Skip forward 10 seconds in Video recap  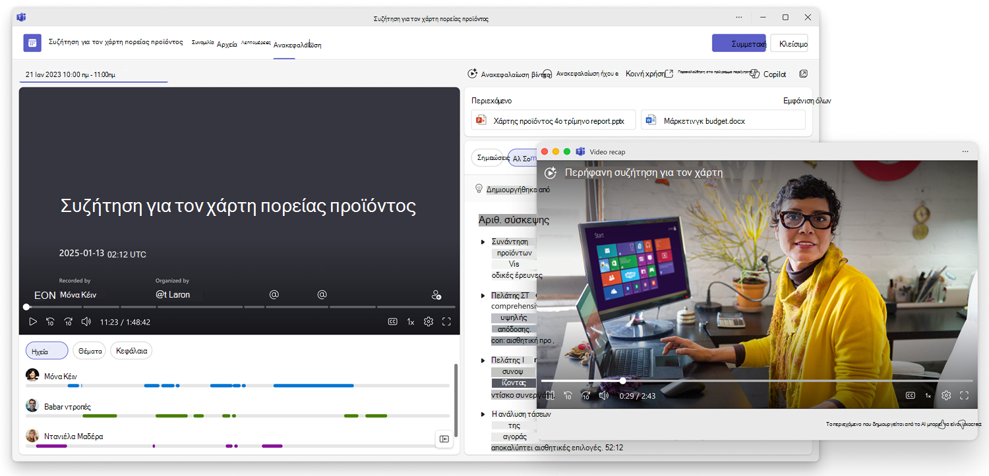(585, 396)
